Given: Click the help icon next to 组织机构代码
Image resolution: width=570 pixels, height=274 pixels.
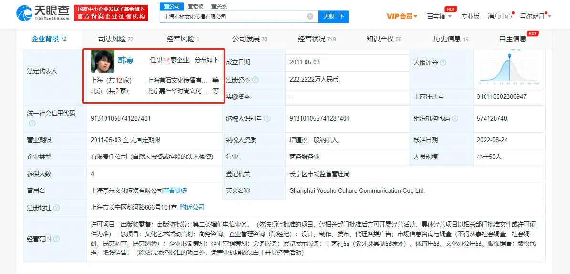Looking at the screenshot, I should pyautogui.click(x=455, y=118).
